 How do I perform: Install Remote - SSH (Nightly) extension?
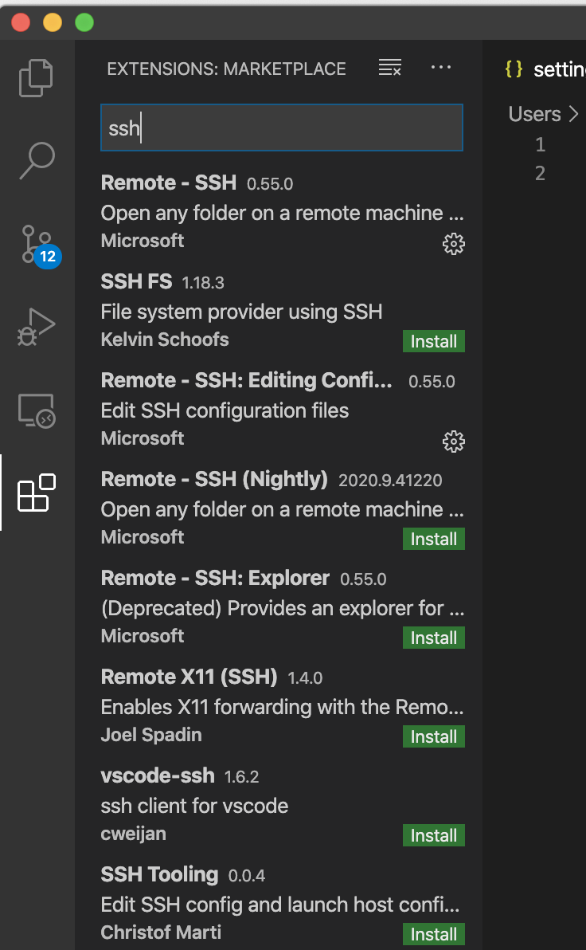tap(433, 539)
